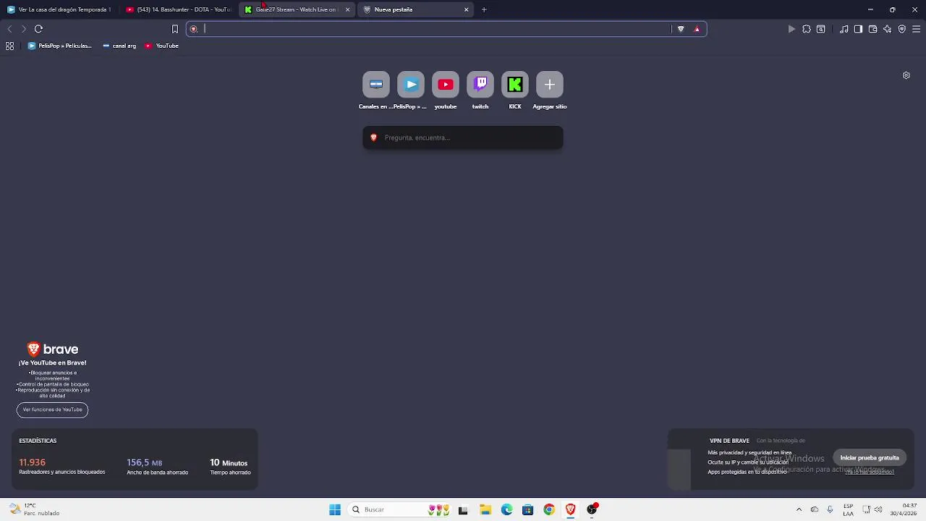Click the tab search window icon
Image resolution: width=926 pixels, height=521 pixels.
[821, 29]
